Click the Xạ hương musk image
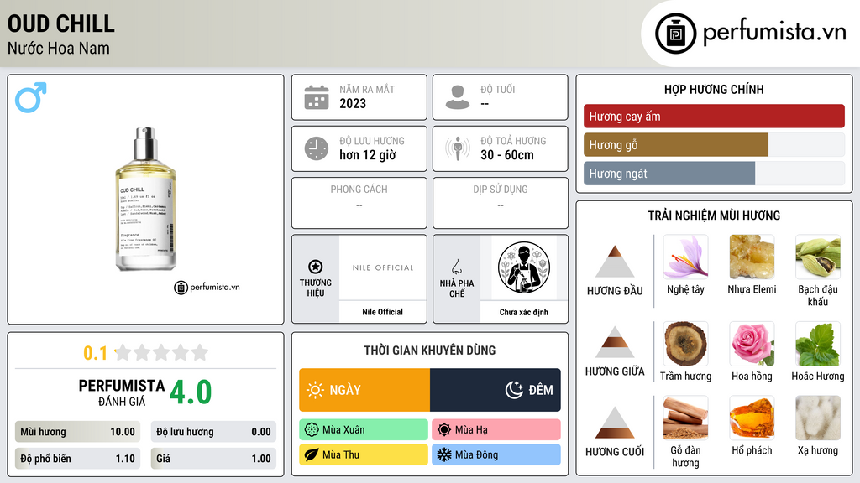 pyautogui.click(x=818, y=418)
